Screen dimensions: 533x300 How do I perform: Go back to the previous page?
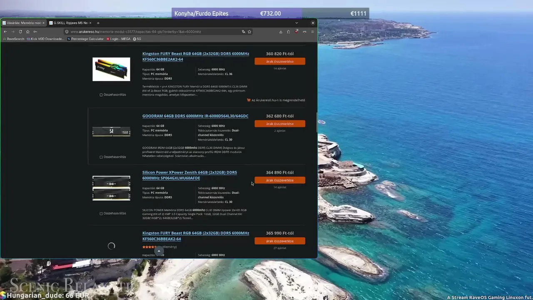point(5,32)
